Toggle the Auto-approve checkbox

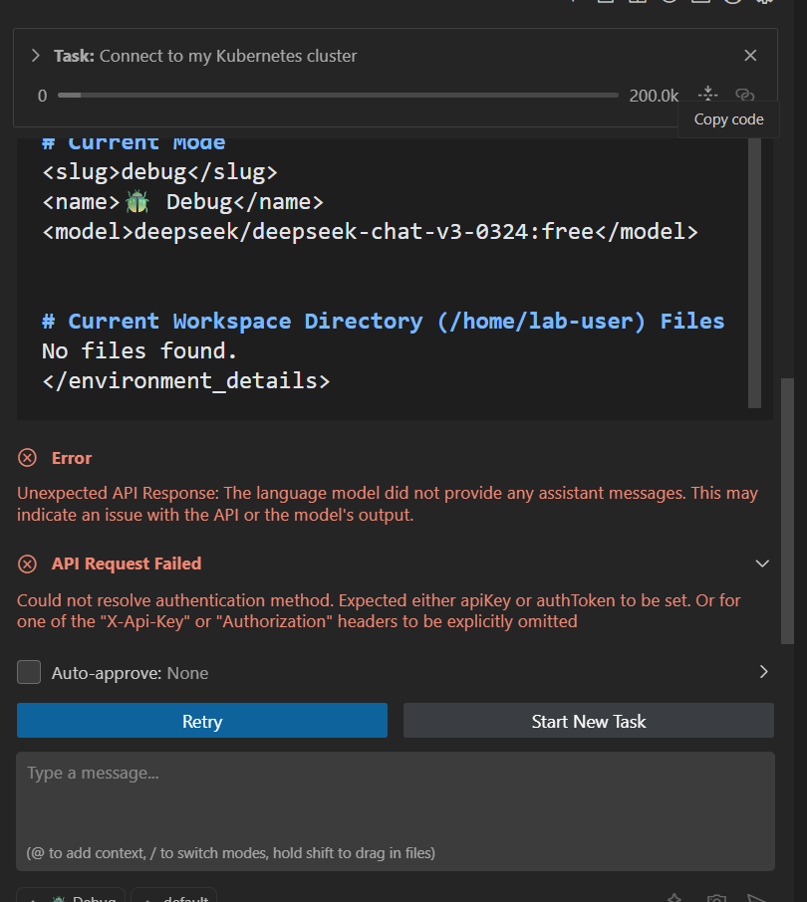[x=29, y=673]
